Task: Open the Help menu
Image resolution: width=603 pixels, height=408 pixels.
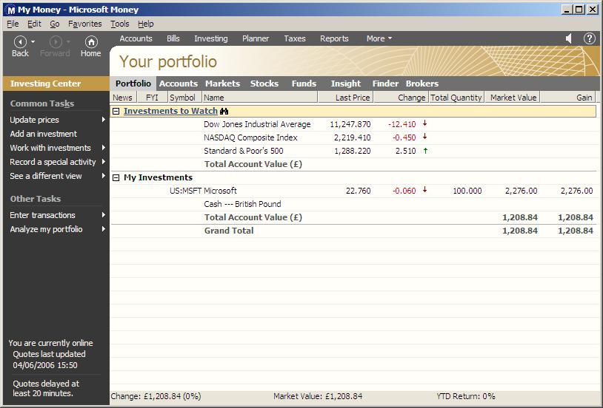Action: pyautogui.click(x=146, y=24)
